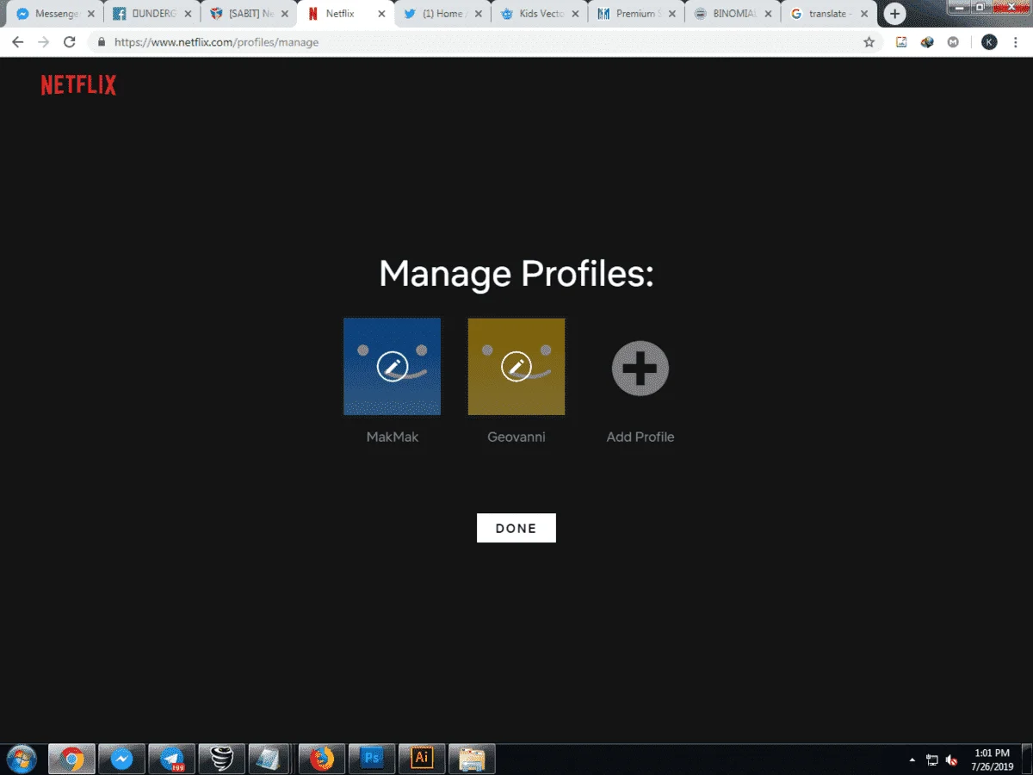Select the MakMak profile name
This screenshot has height=775, width=1033.
coord(393,437)
